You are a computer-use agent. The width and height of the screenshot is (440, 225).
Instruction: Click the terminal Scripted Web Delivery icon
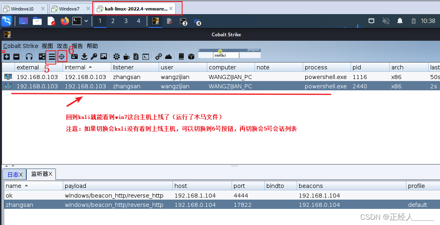pos(146,57)
